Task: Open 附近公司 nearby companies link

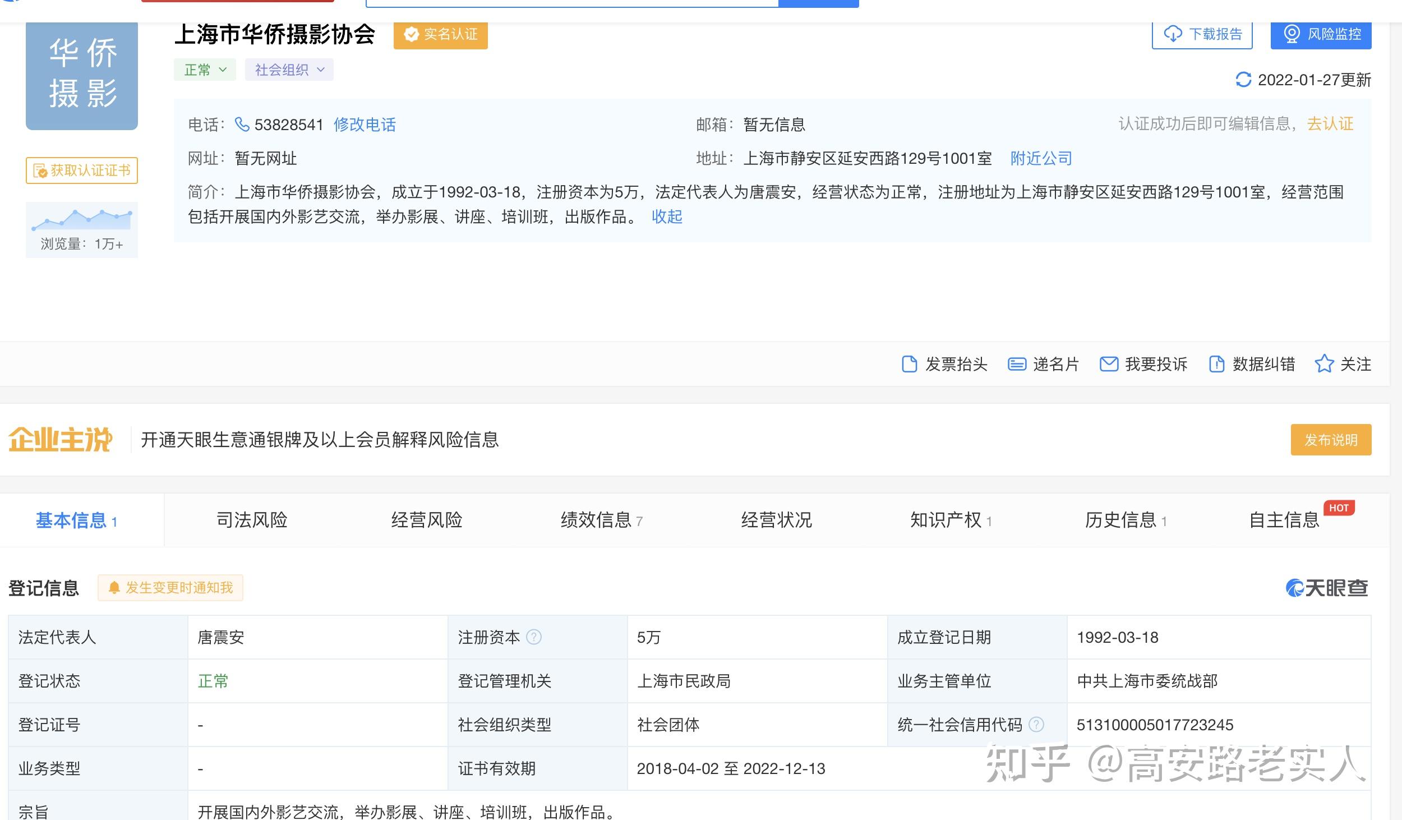Action: pos(1041,158)
